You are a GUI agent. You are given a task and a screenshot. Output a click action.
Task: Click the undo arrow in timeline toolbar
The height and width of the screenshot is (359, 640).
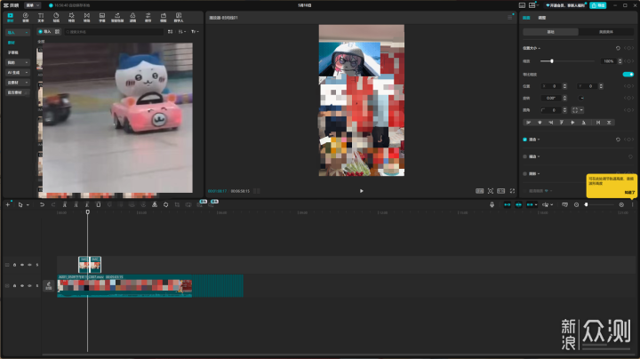tap(42, 204)
